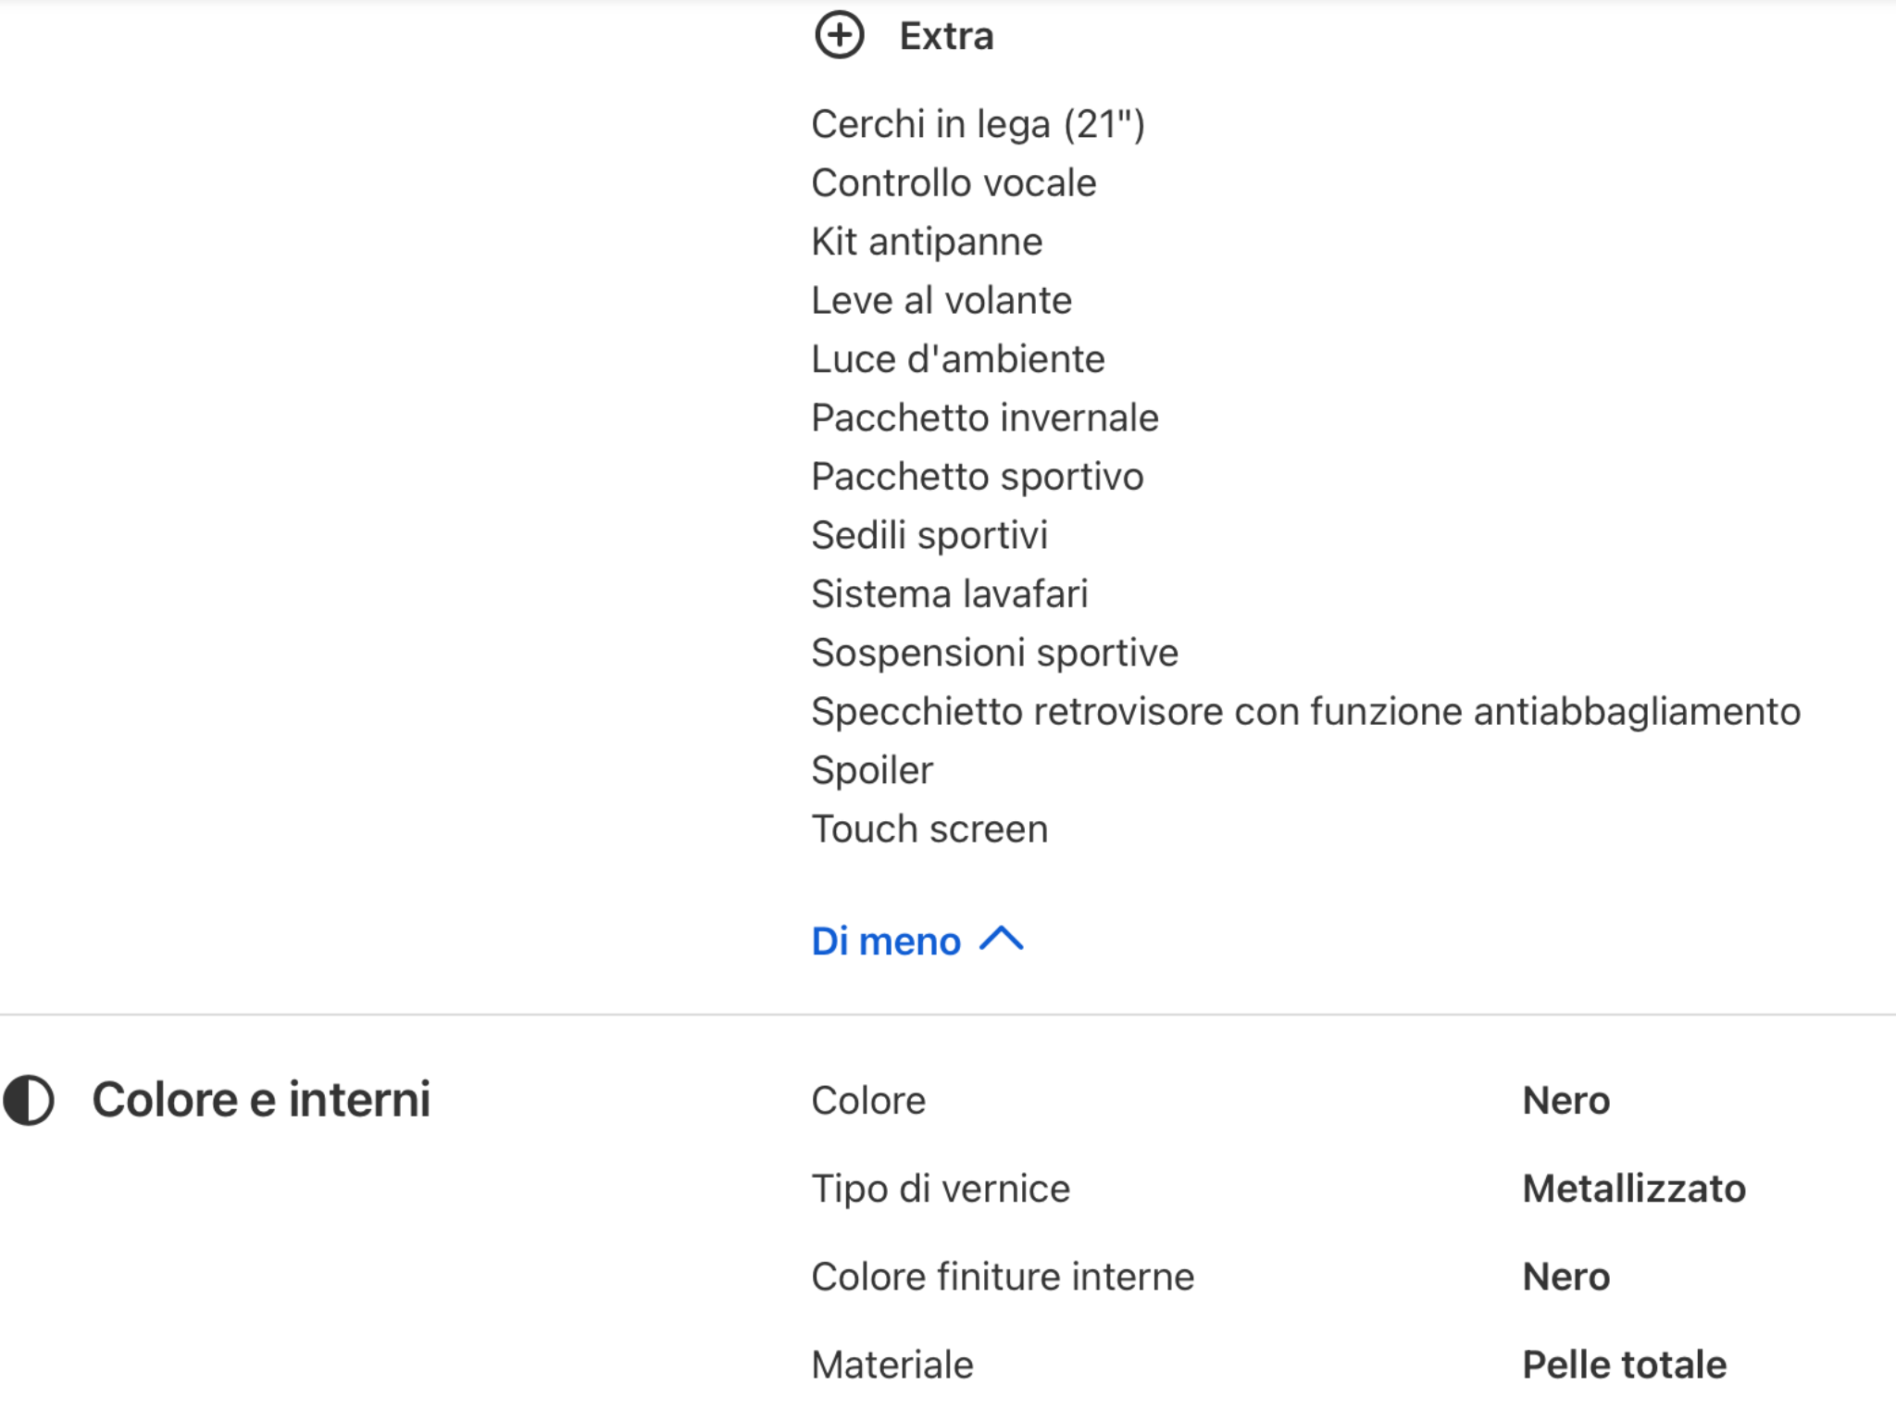The width and height of the screenshot is (1896, 1422).
Task: Click the Luce d'ambiente item
Action: pos(958,359)
